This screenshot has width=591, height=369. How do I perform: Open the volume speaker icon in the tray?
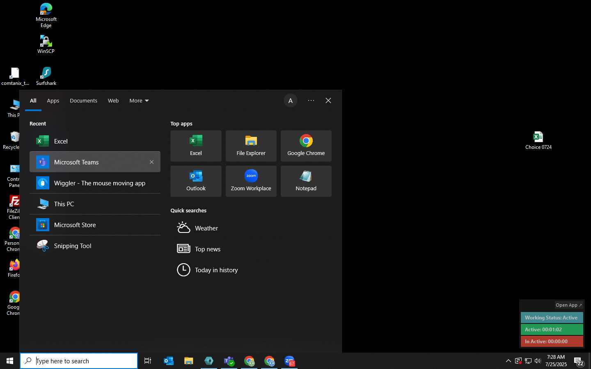point(538,361)
